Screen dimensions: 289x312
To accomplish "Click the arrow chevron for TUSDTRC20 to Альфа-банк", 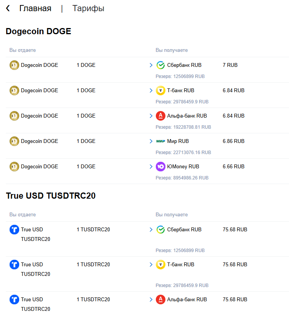I will [151, 299].
